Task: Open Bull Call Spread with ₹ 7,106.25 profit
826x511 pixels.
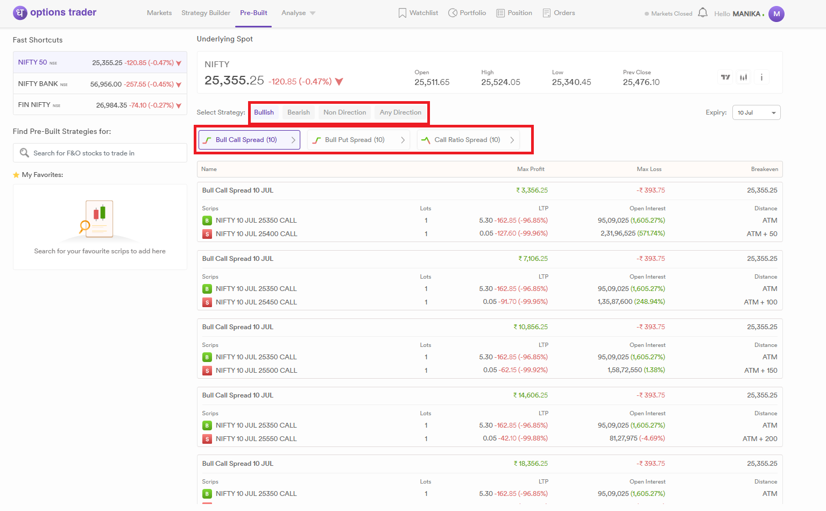Action: point(490,259)
